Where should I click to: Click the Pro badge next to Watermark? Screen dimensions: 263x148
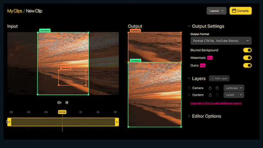[x=210, y=58]
